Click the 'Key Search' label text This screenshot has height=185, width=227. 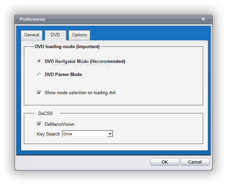click(48, 134)
